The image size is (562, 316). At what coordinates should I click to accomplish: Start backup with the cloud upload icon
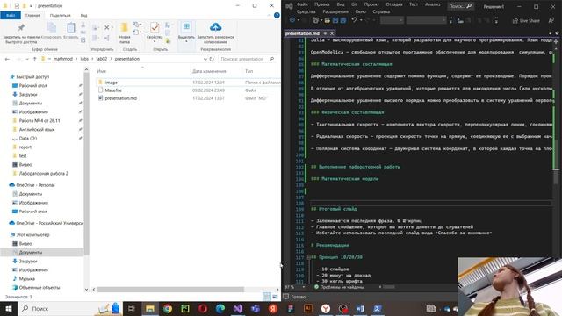(x=215, y=27)
